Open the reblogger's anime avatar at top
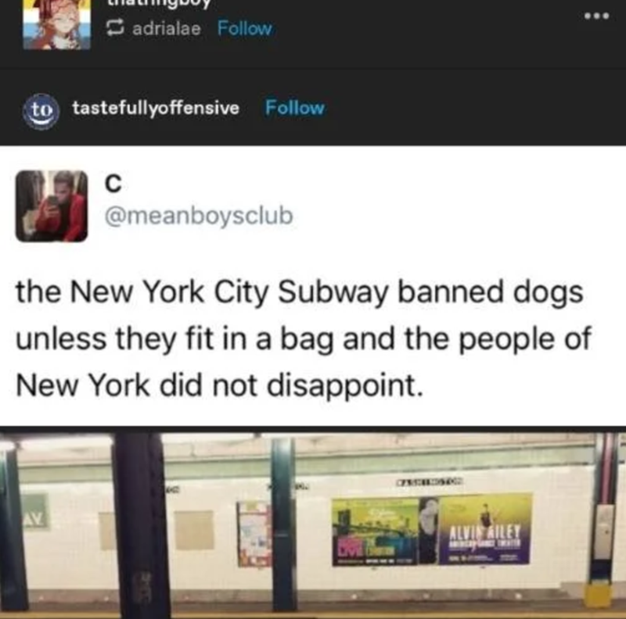Screen dimensions: 626x619 56,25
